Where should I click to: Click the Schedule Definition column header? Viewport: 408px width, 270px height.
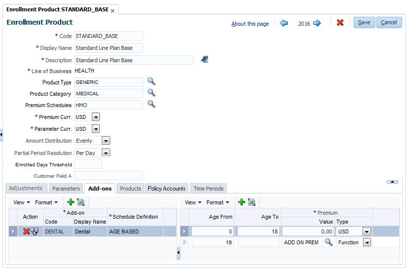pos(135,217)
